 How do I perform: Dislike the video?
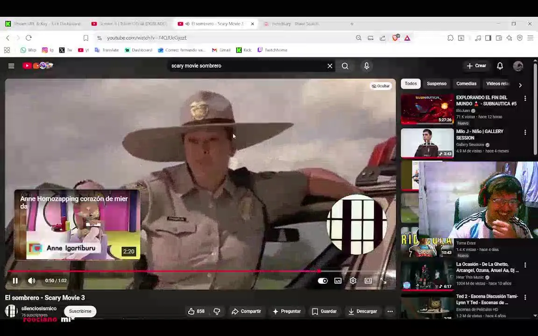point(217,311)
